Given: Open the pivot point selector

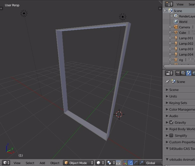Looking at the screenshot, I should (111, 163).
